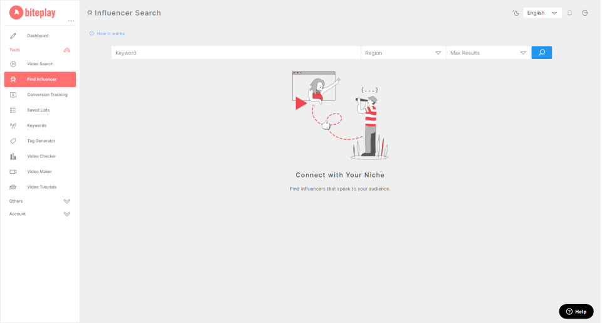
Task: Click the Influencer Search title icon
Action: tap(90, 13)
